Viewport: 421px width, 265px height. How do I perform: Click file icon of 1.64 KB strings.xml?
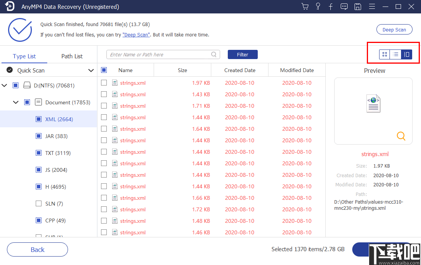[114, 128]
